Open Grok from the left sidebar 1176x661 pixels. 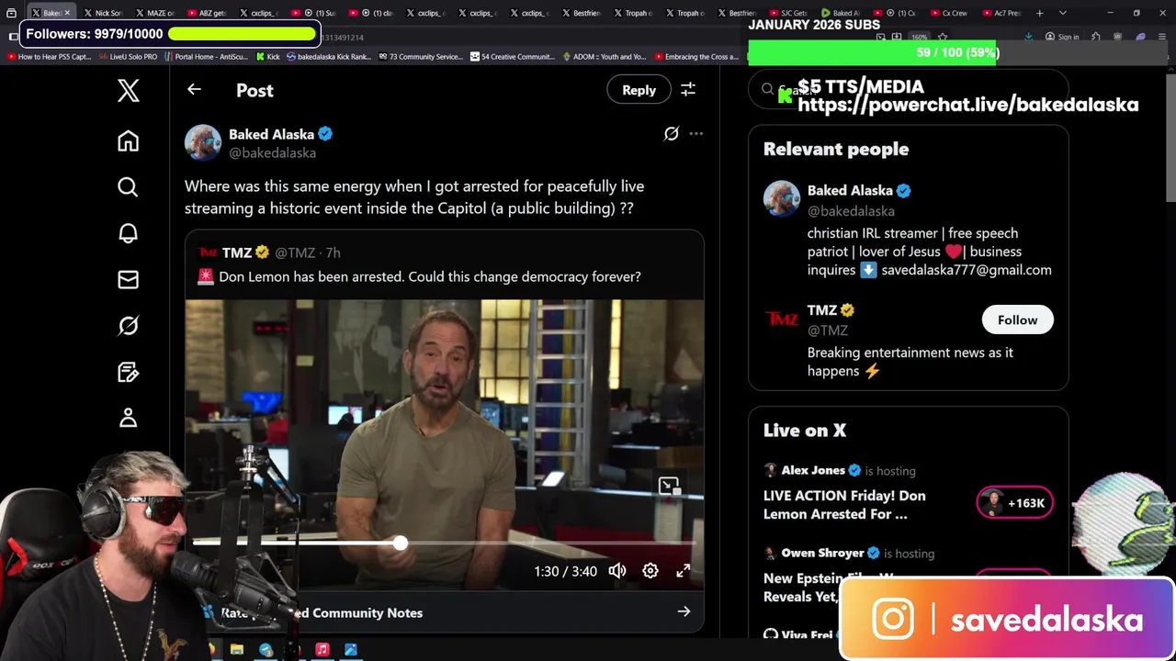tap(128, 325)
